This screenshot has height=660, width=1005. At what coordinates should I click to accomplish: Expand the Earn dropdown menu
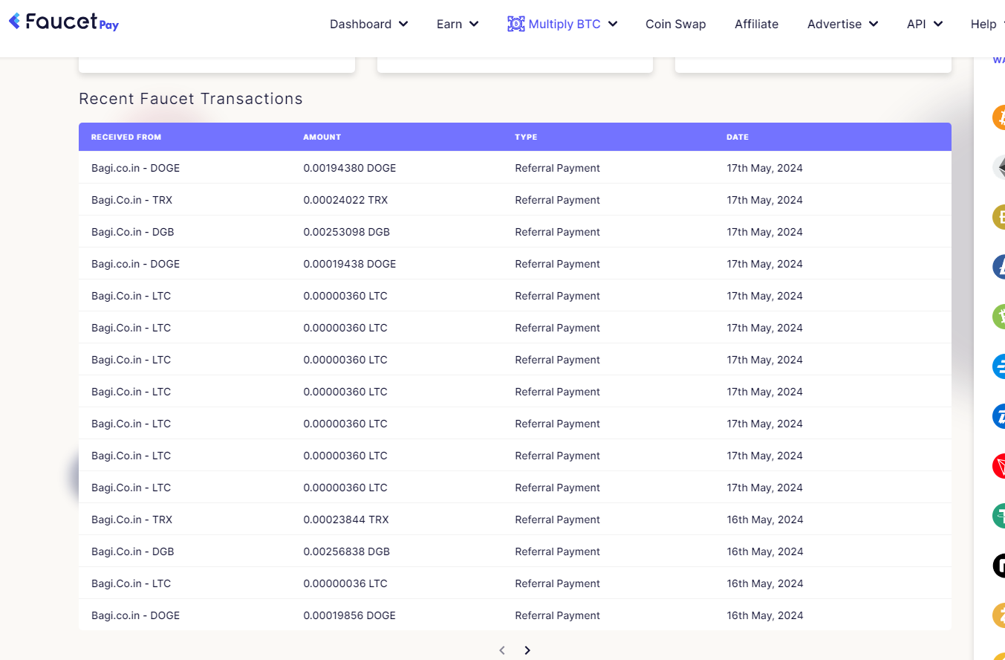pos(458,24)
